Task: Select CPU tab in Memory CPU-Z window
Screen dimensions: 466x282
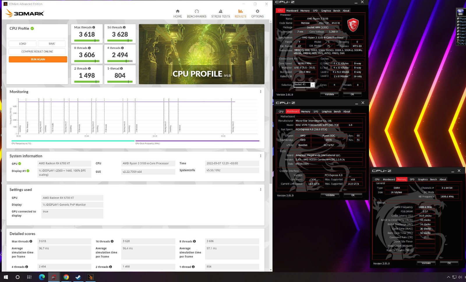Action: (x=377, y=179)
